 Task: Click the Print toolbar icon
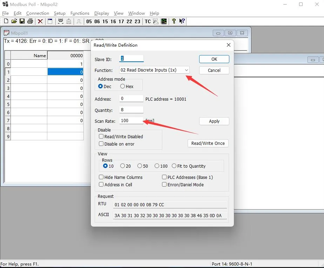pyautogui.click(x=30, y=21)
